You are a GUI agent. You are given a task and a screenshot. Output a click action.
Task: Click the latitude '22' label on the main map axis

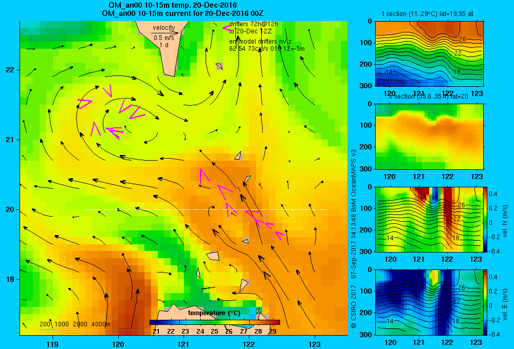pos(10,70)
